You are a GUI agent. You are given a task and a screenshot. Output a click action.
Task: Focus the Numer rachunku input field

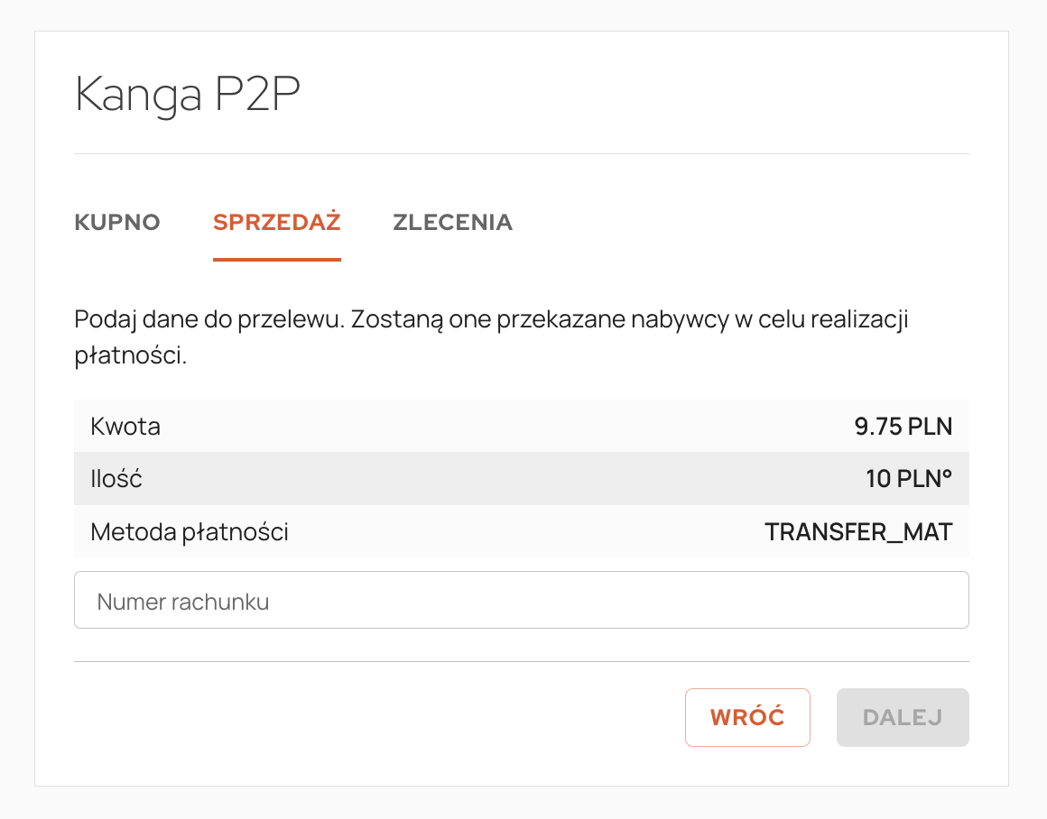(x=521, y=601)
